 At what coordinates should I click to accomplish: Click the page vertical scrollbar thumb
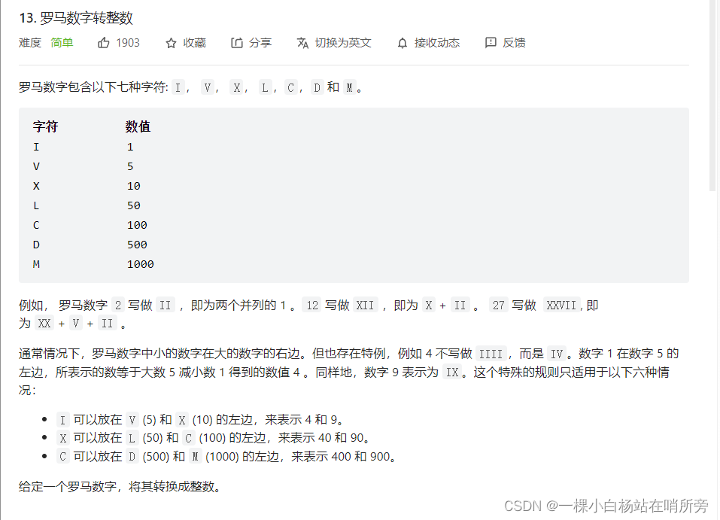712,96
